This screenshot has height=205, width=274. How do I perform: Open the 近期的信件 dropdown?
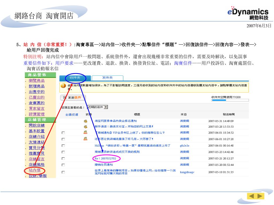[98, 107]
